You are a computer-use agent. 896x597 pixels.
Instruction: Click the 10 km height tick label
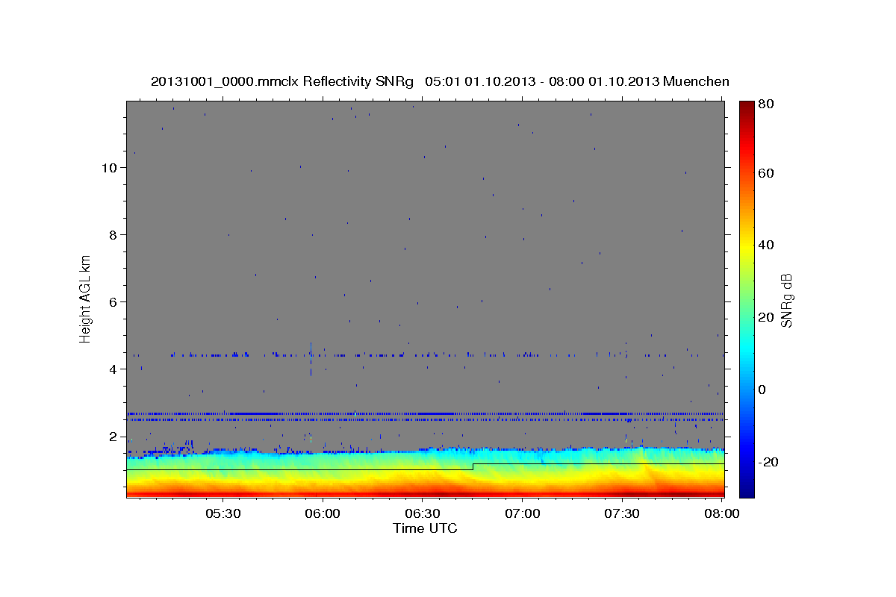coord(109,168)
